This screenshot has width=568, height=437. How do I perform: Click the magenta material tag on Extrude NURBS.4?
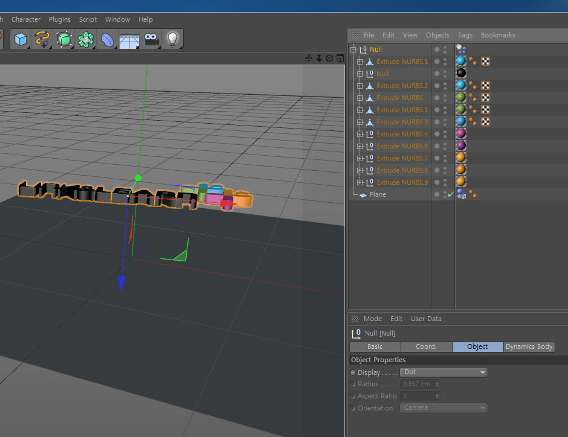[461, 134]
